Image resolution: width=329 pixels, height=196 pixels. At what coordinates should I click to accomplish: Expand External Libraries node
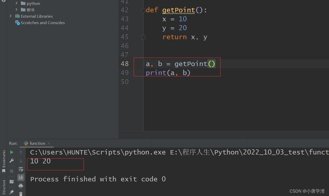[x=11, y=16]
